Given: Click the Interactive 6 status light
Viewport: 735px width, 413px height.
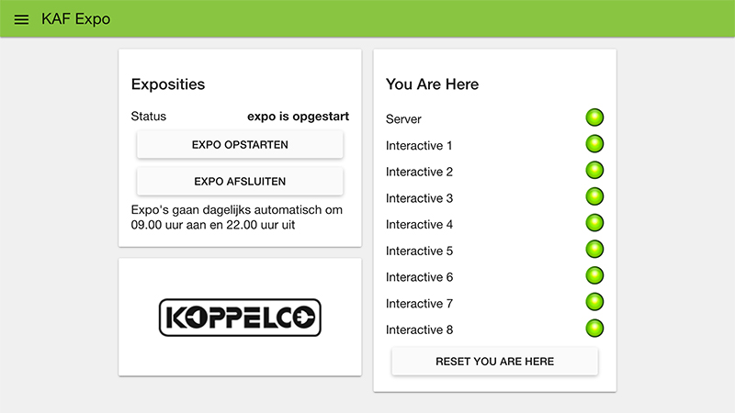Looking at the screenshot, I should pos(594,275).
